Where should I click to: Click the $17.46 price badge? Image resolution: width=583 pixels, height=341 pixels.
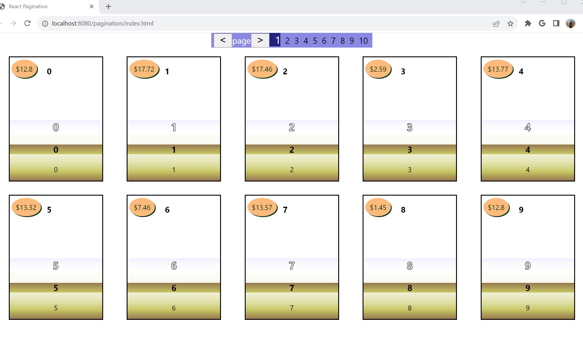tap(262, 69)
